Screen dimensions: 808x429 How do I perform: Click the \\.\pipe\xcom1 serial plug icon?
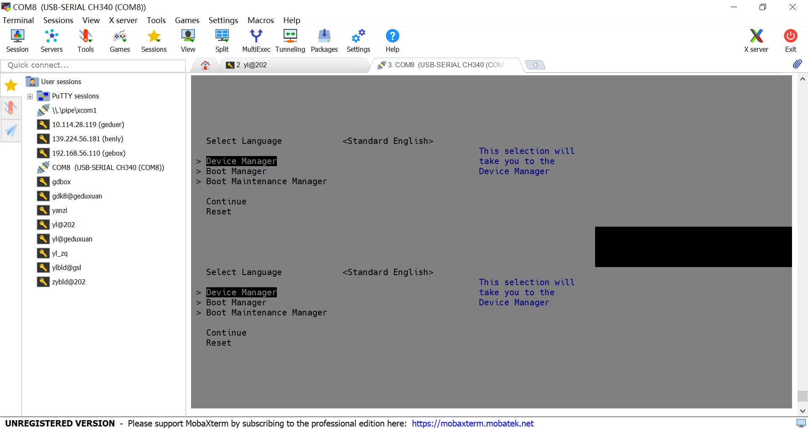coord(43,110)
